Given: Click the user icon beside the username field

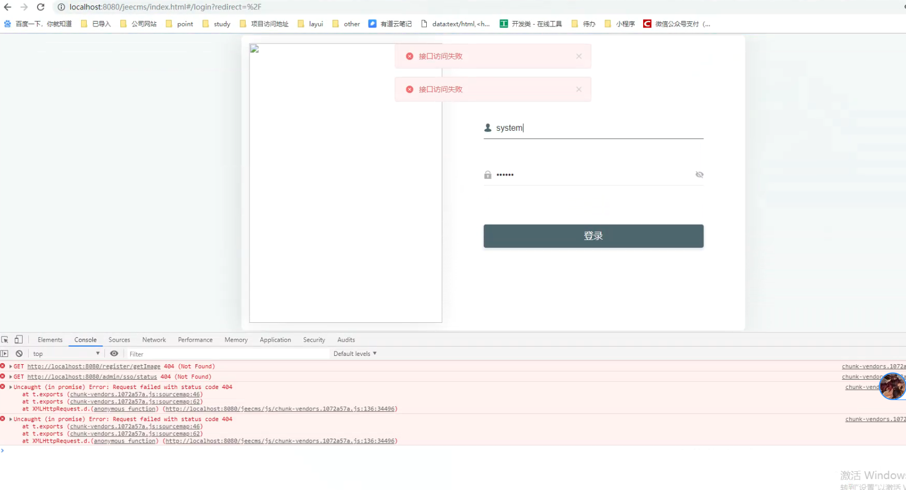Looking at the screenshot, I should pos(488,127).
